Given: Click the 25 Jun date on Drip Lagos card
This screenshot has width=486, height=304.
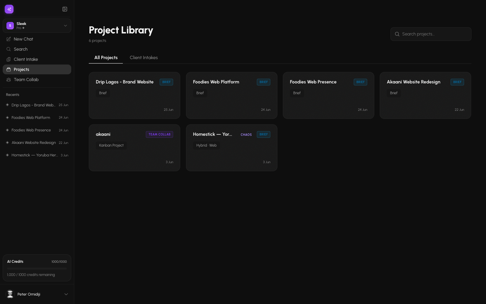Looking at the screenshot, I should tap(168, 110).
